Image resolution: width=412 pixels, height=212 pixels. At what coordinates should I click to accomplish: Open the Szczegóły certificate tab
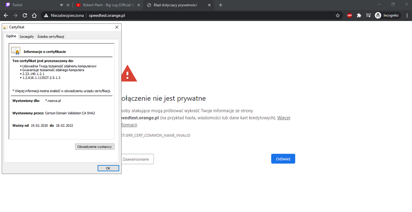pos(26,36)
